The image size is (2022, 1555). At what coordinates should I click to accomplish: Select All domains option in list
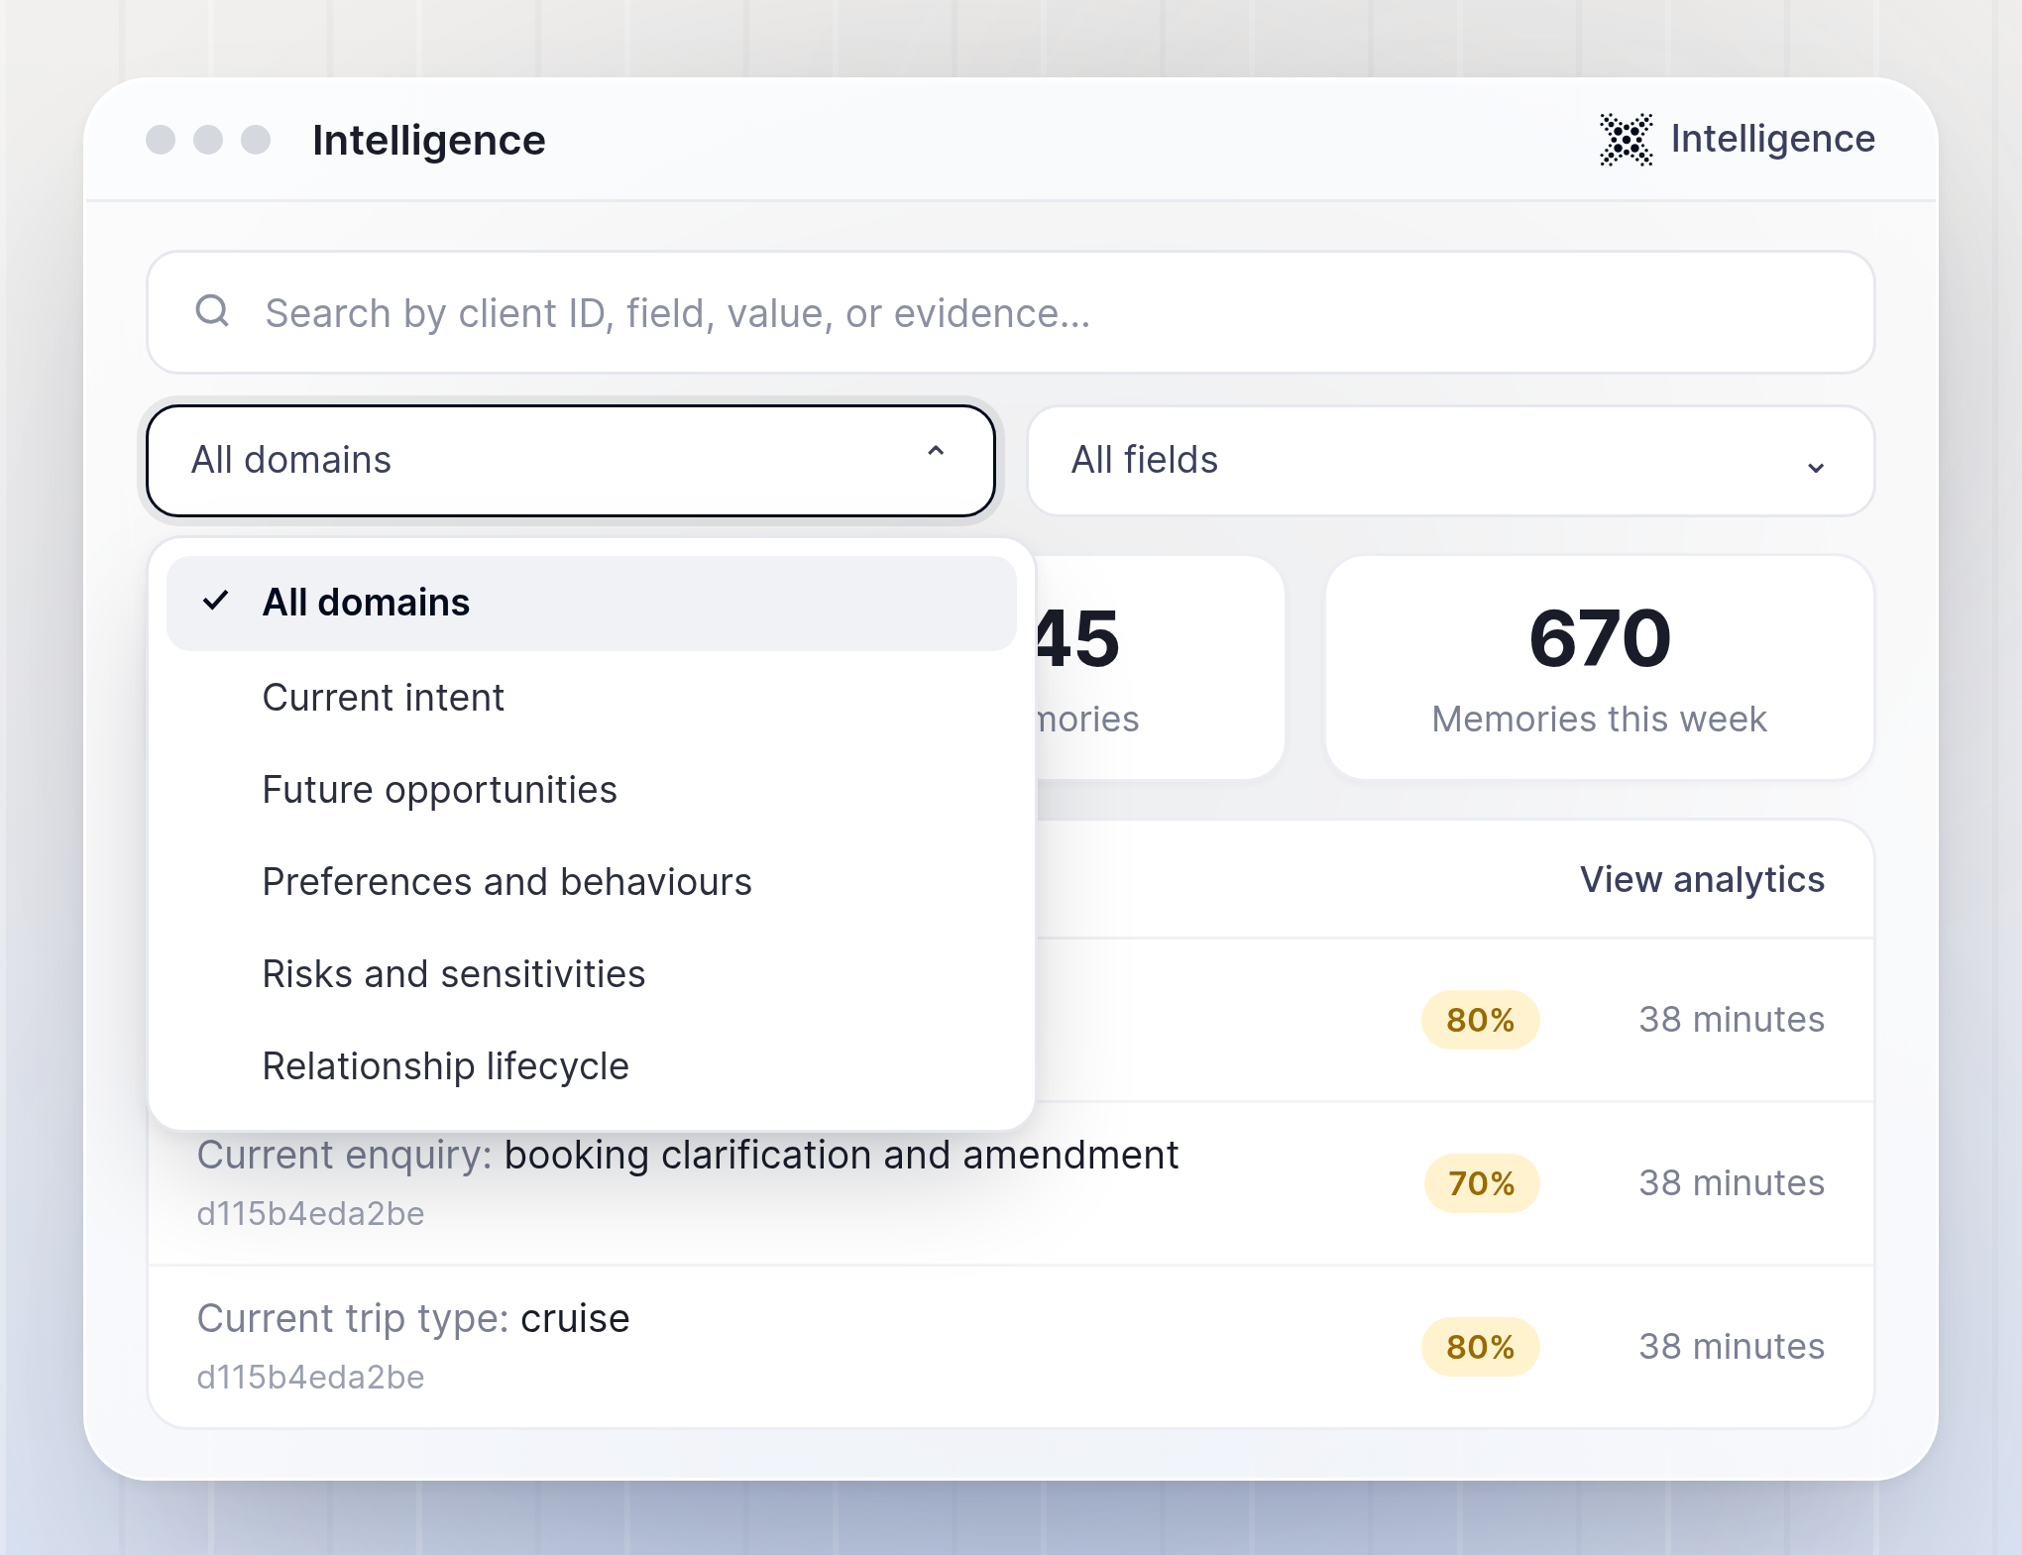coord(592,603)
